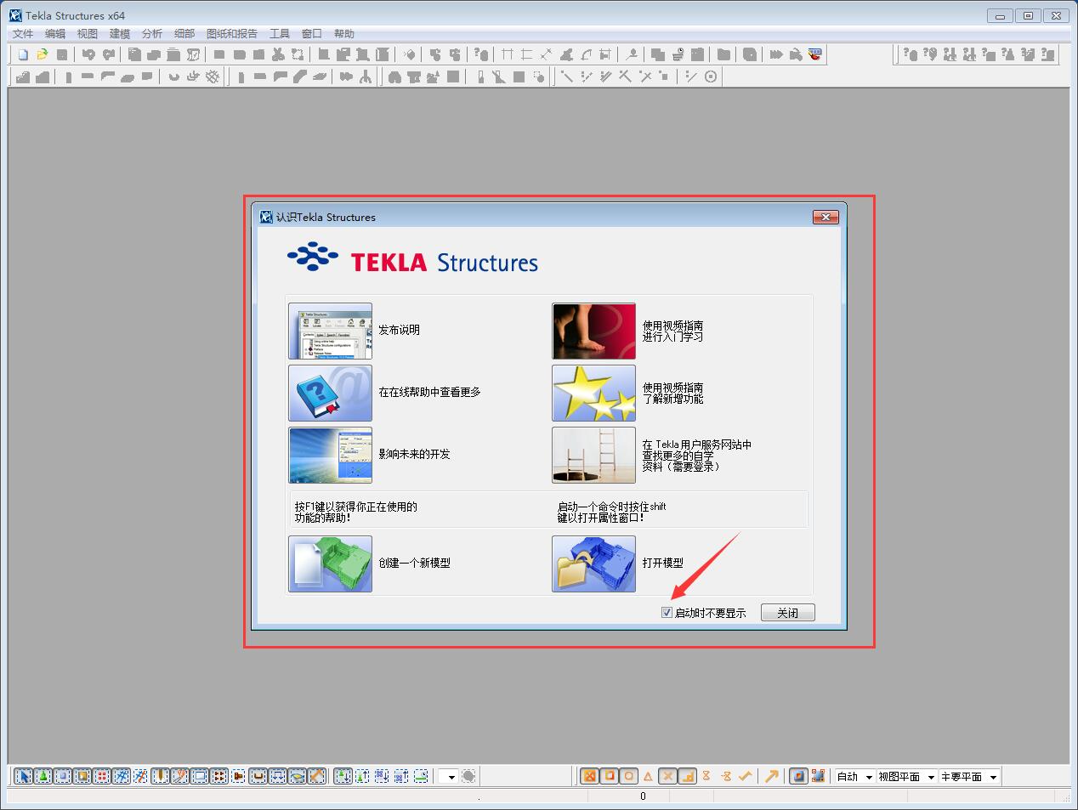
Task: Select the curved beam tool
Action: (299, 76)
